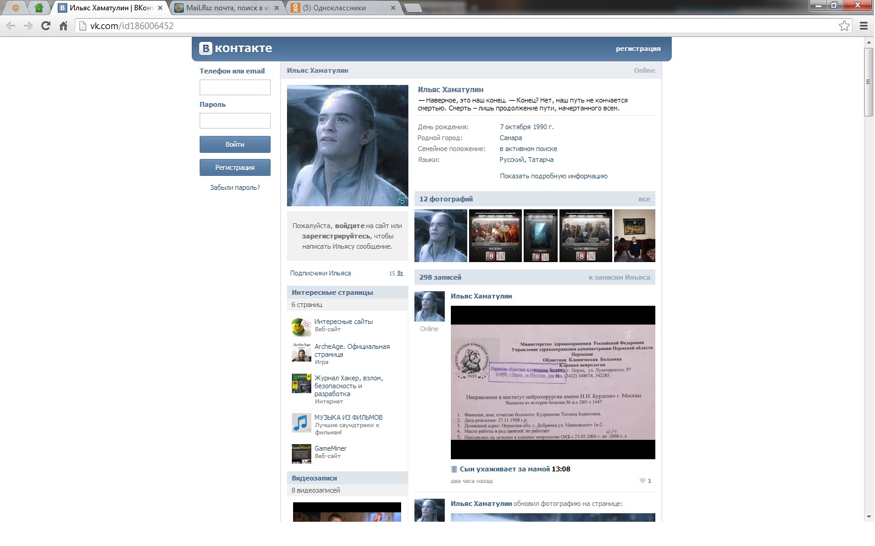Click the два часа назад timestamp
Screen dimensions: 875x546
(471, 481)
